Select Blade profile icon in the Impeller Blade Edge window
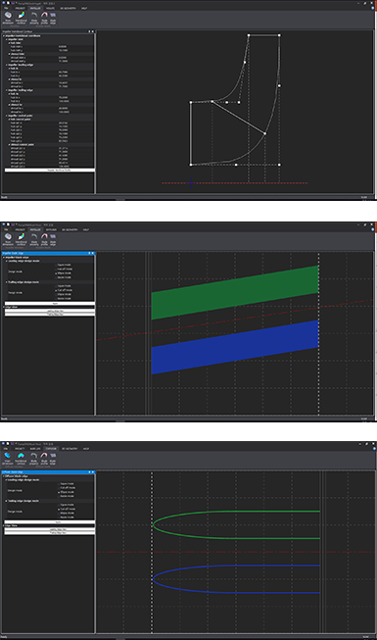This screenshot has width=377, height=640. 44,239
